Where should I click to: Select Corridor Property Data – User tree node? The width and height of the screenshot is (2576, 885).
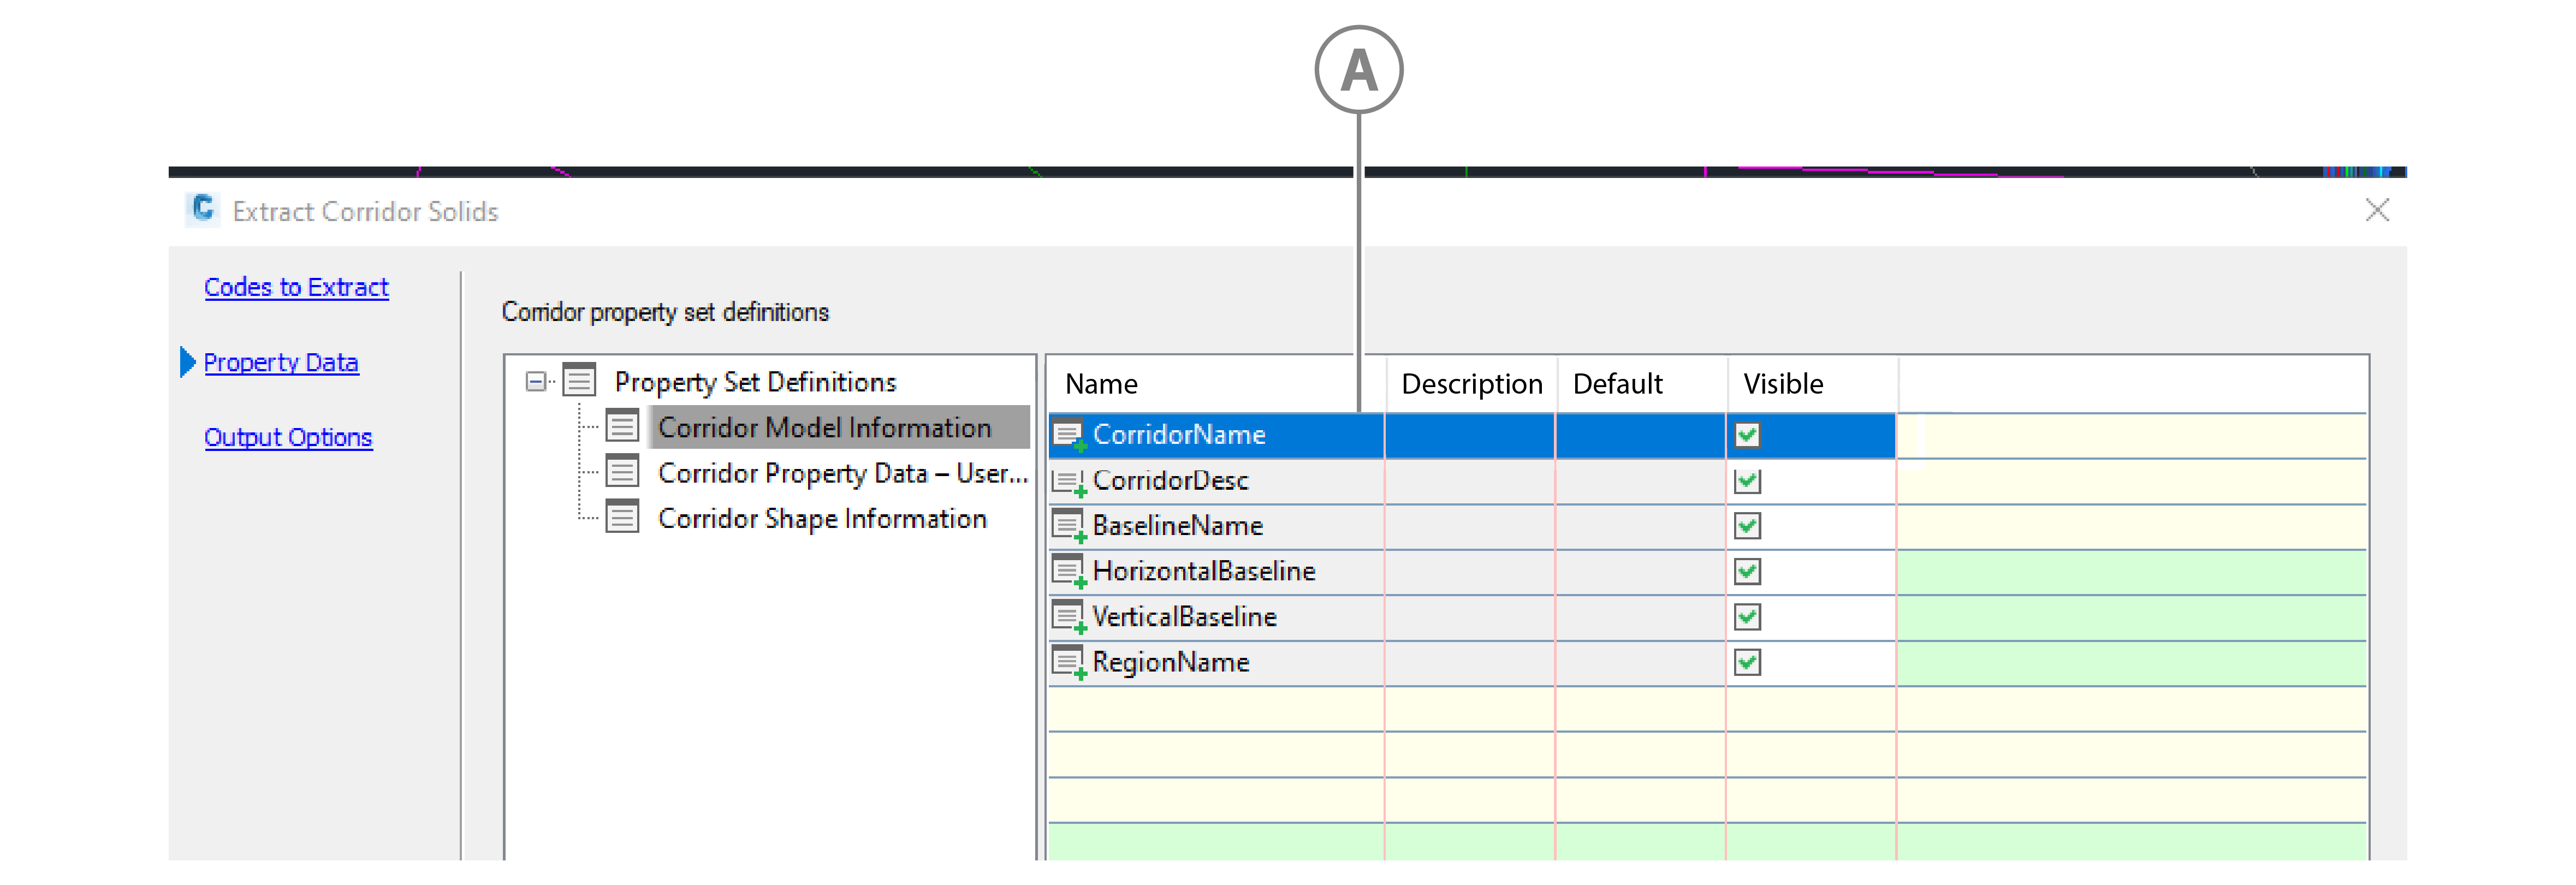pyautogui.click(x=842, y=473)
